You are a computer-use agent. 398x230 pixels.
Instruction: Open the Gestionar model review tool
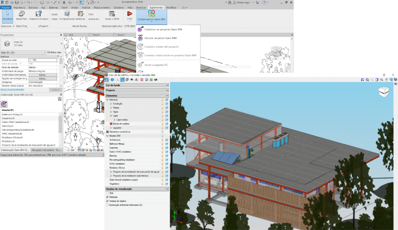pyautogui.click(x=80, y=16)
